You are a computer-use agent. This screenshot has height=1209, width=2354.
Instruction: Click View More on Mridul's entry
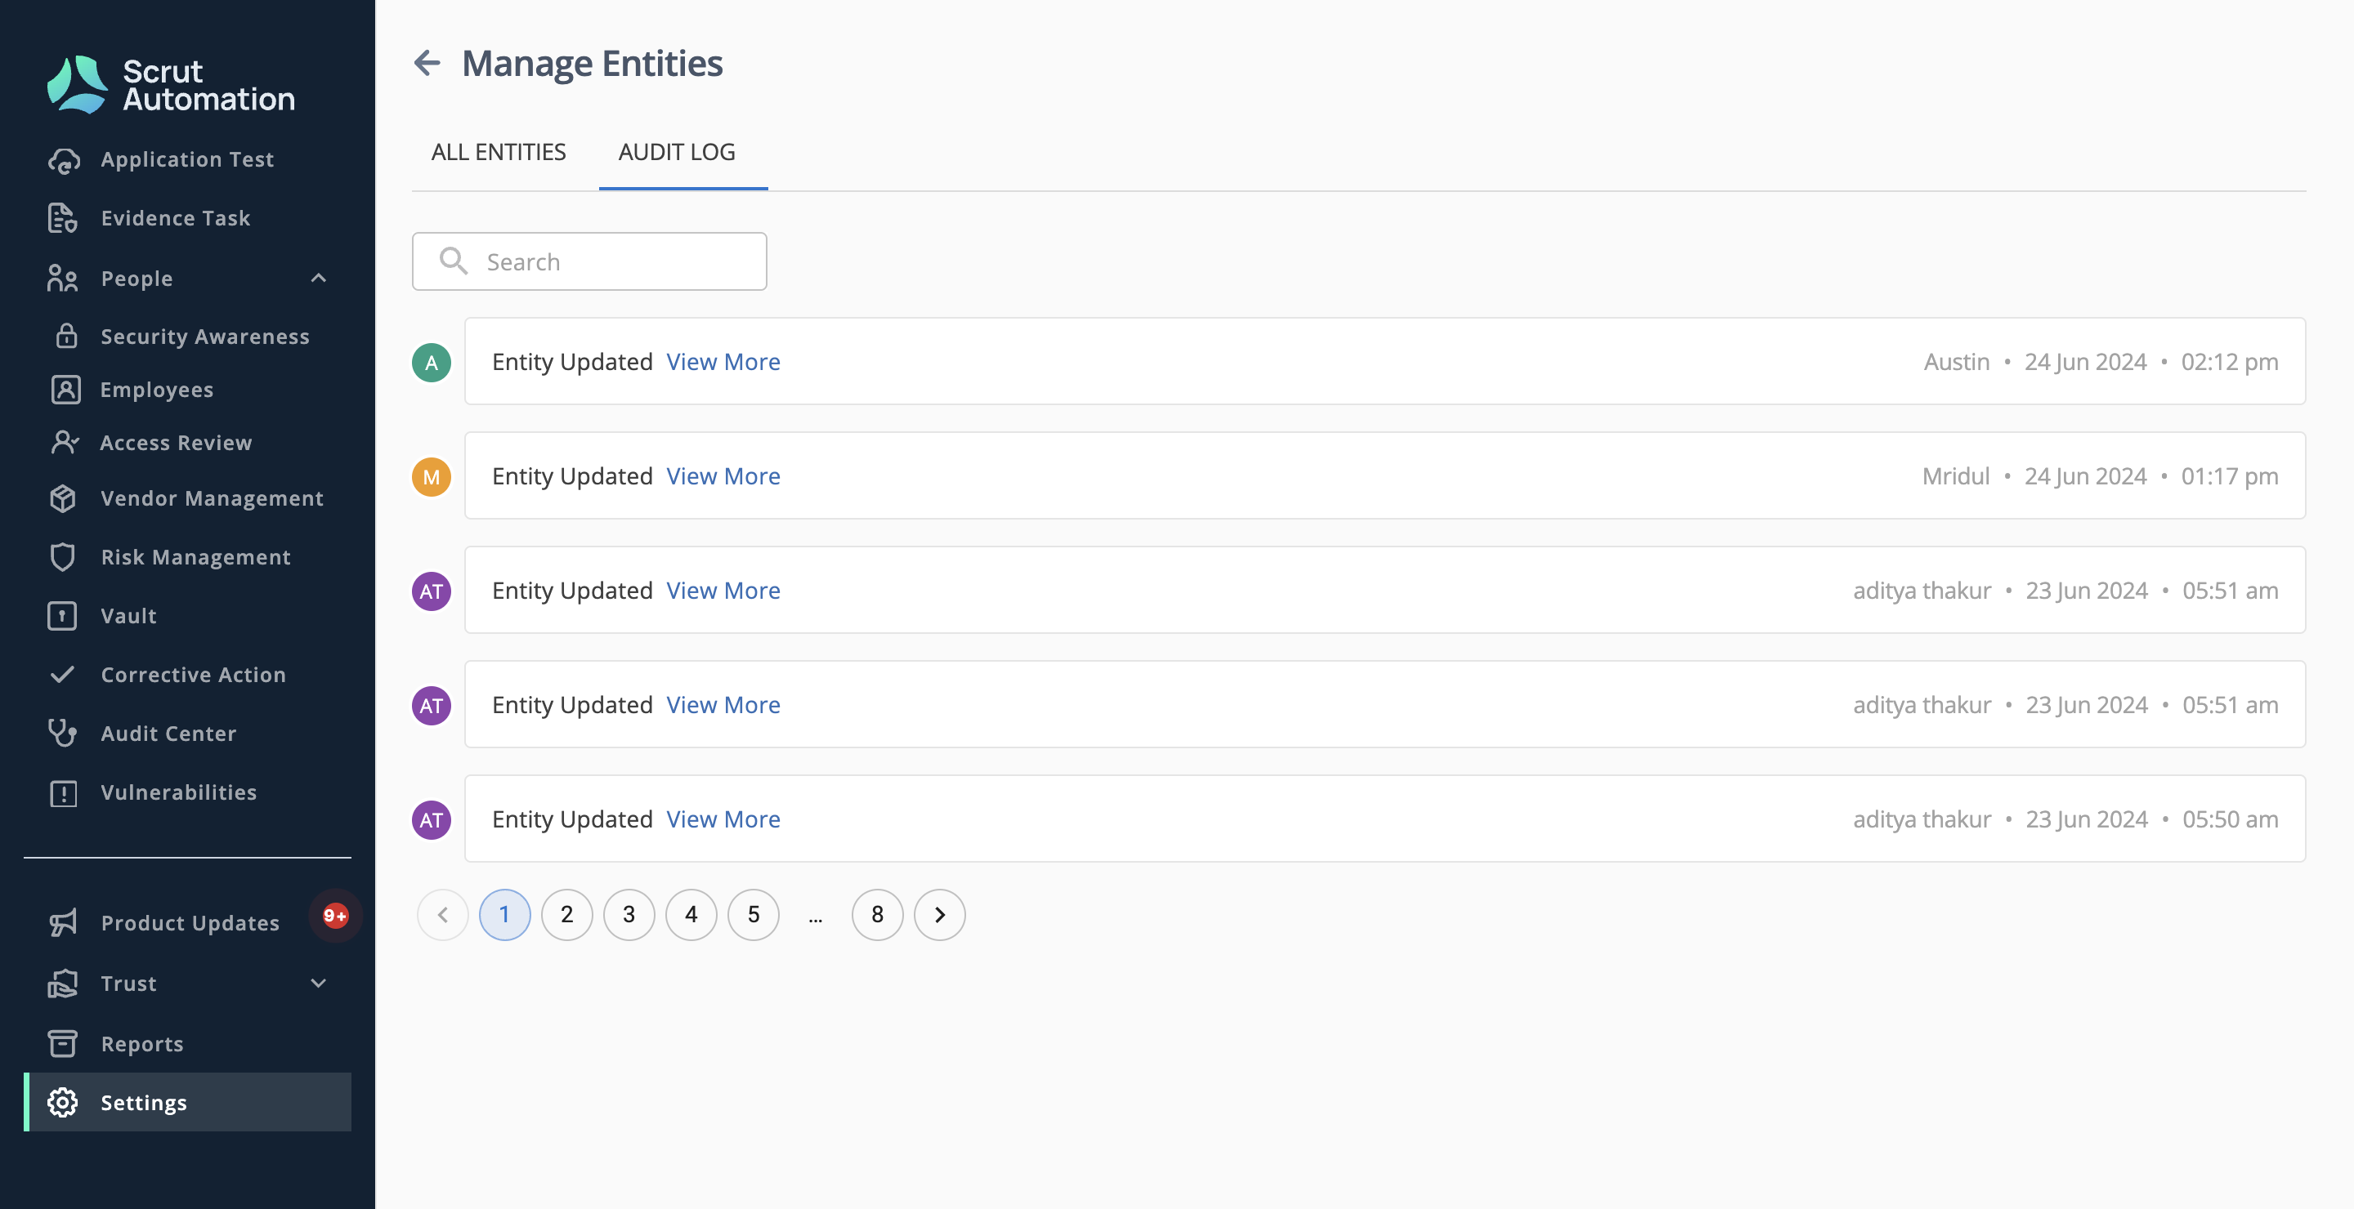[723, 477]
